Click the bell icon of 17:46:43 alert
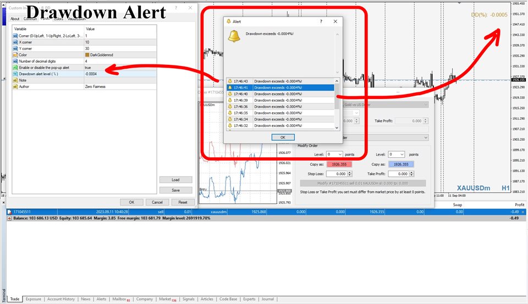 pyautogui.click(x=230, y=81)
